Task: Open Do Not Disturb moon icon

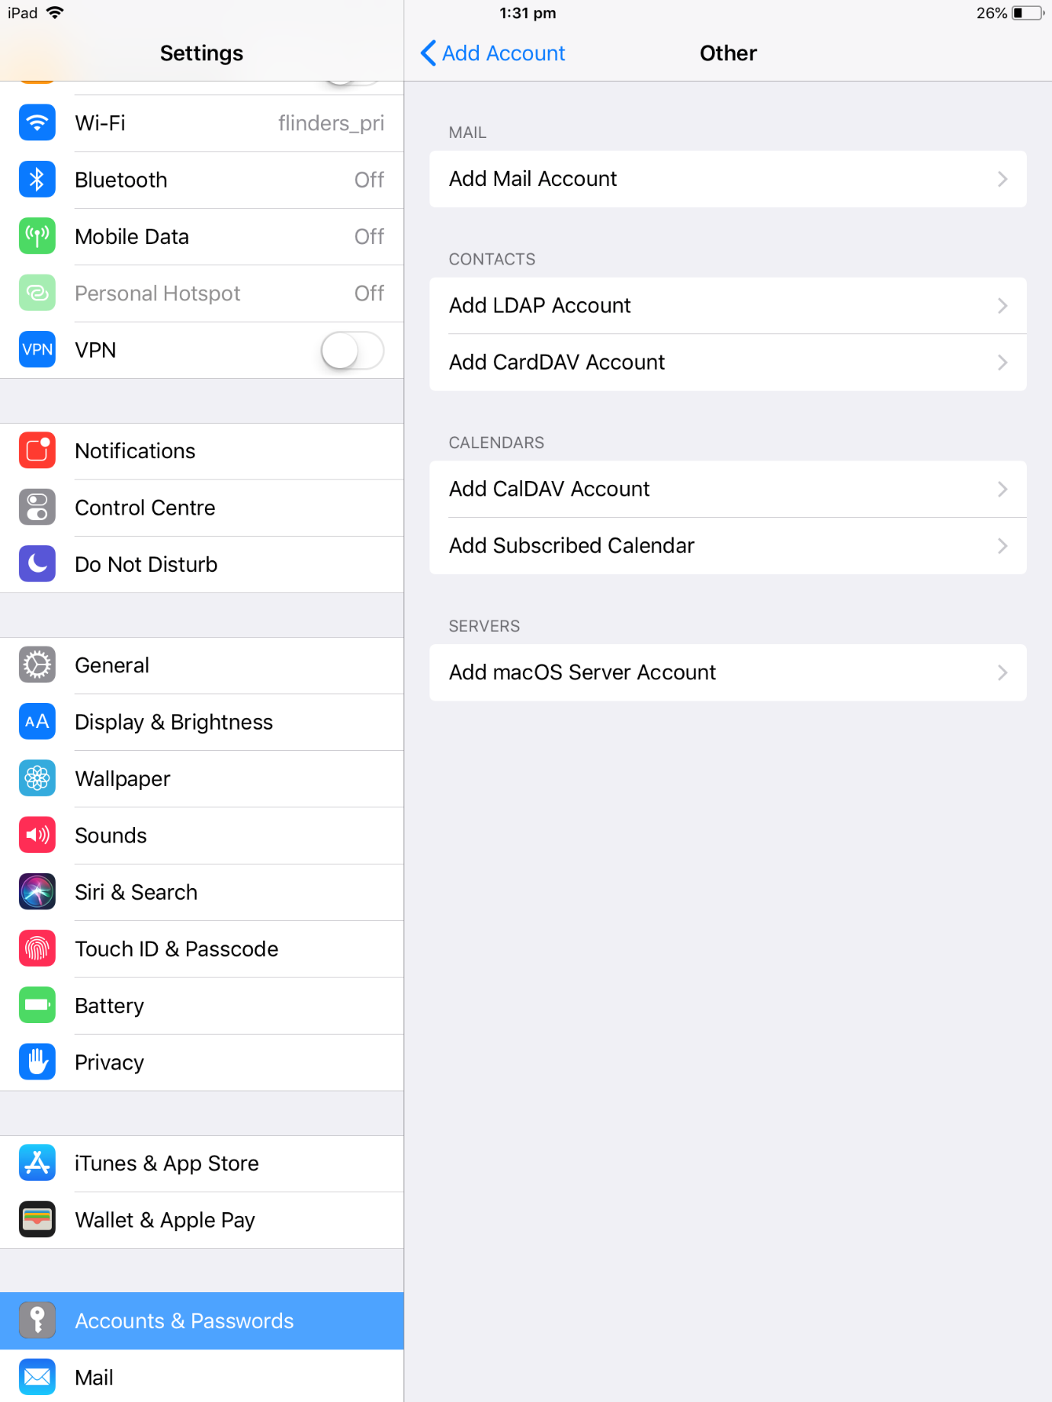Action: [x=37, y=564]
